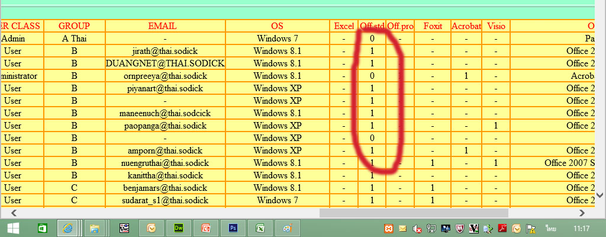Click the Off.pro column header
The image size is (606, 237).
click(400, 26)
